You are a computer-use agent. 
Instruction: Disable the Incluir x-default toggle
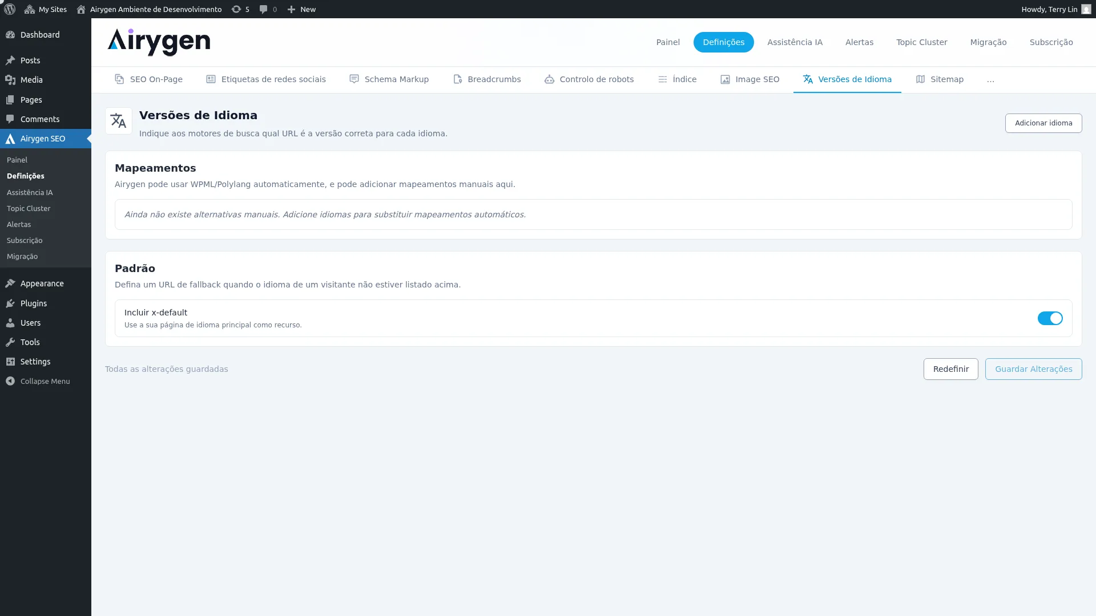click(x=1050, y=318)
